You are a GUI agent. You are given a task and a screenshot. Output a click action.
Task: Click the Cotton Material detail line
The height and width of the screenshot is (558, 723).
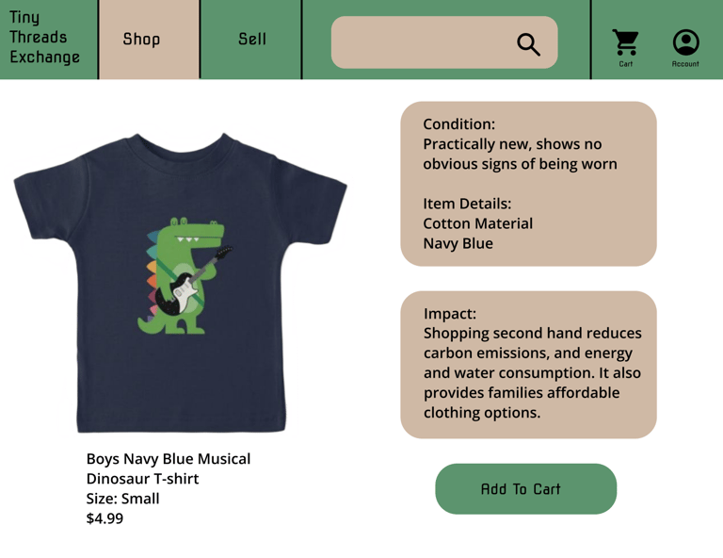pyautogui.click(x=477, y=223)
